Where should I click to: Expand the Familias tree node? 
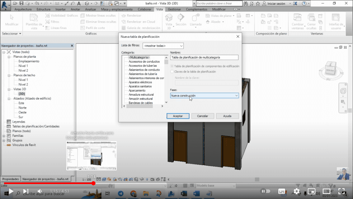coord(4,136)
